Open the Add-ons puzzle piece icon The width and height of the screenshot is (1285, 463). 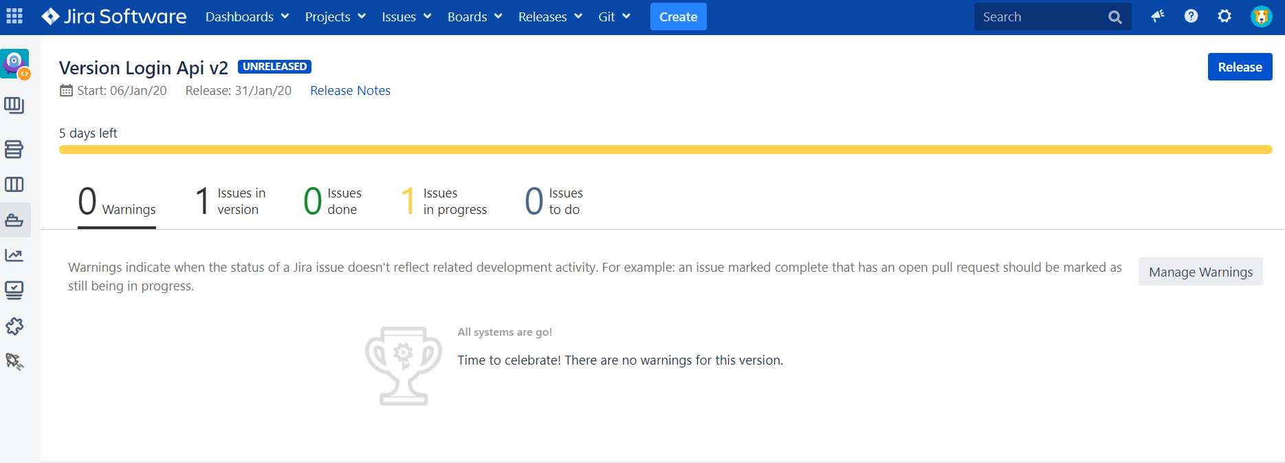coord(14,326)
